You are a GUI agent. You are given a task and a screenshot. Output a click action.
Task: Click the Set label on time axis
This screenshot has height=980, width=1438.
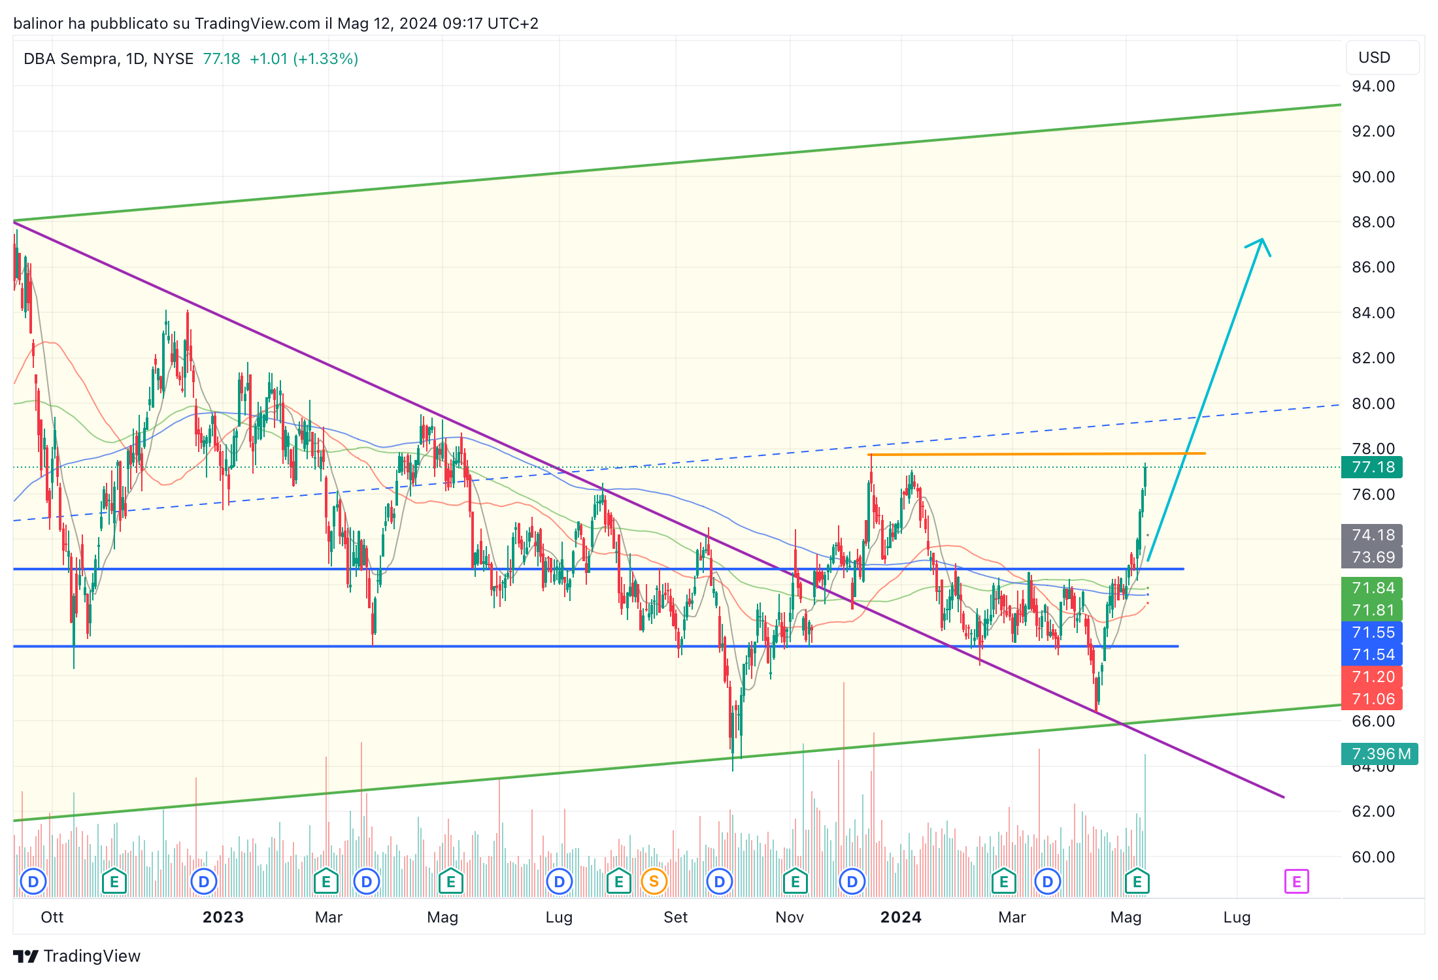pyautogui.click(x=675, y=917)
